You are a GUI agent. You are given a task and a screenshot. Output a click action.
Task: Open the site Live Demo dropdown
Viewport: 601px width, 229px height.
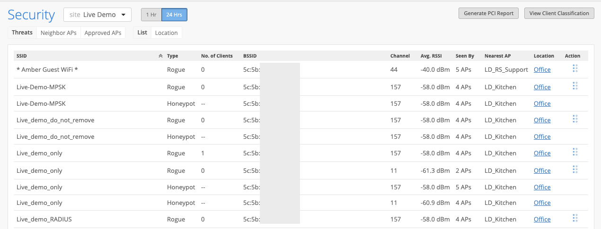click(97, 15)
